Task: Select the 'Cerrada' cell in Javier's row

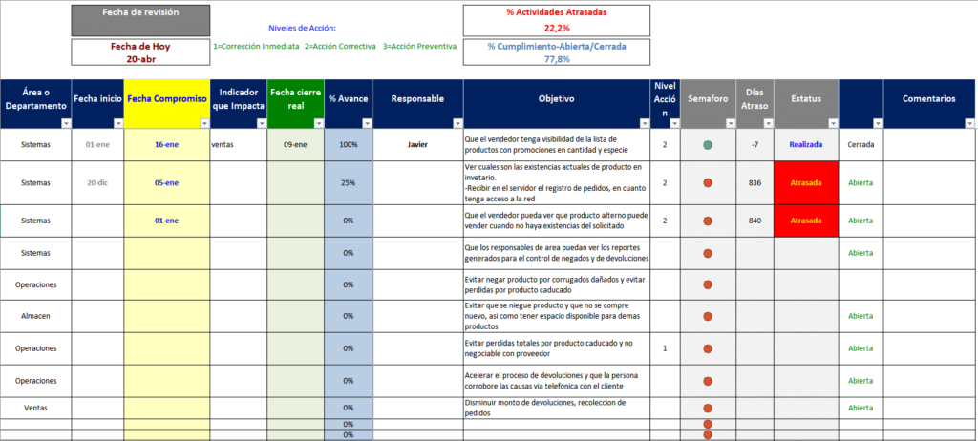Action: click(x=861, y=145)
